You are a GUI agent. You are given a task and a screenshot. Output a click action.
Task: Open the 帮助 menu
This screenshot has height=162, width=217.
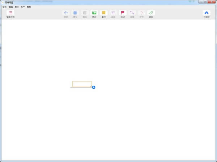click(29, 7)
